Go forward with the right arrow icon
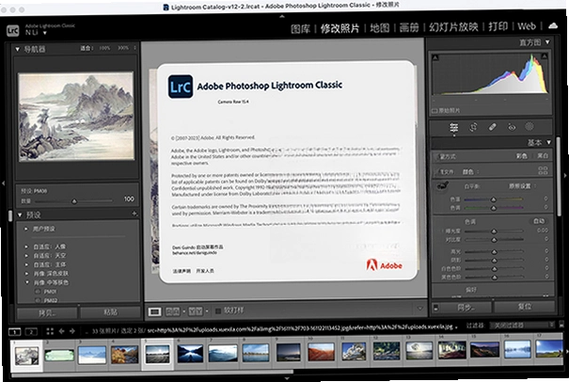The image size is (569, 382). pos(71,331)
